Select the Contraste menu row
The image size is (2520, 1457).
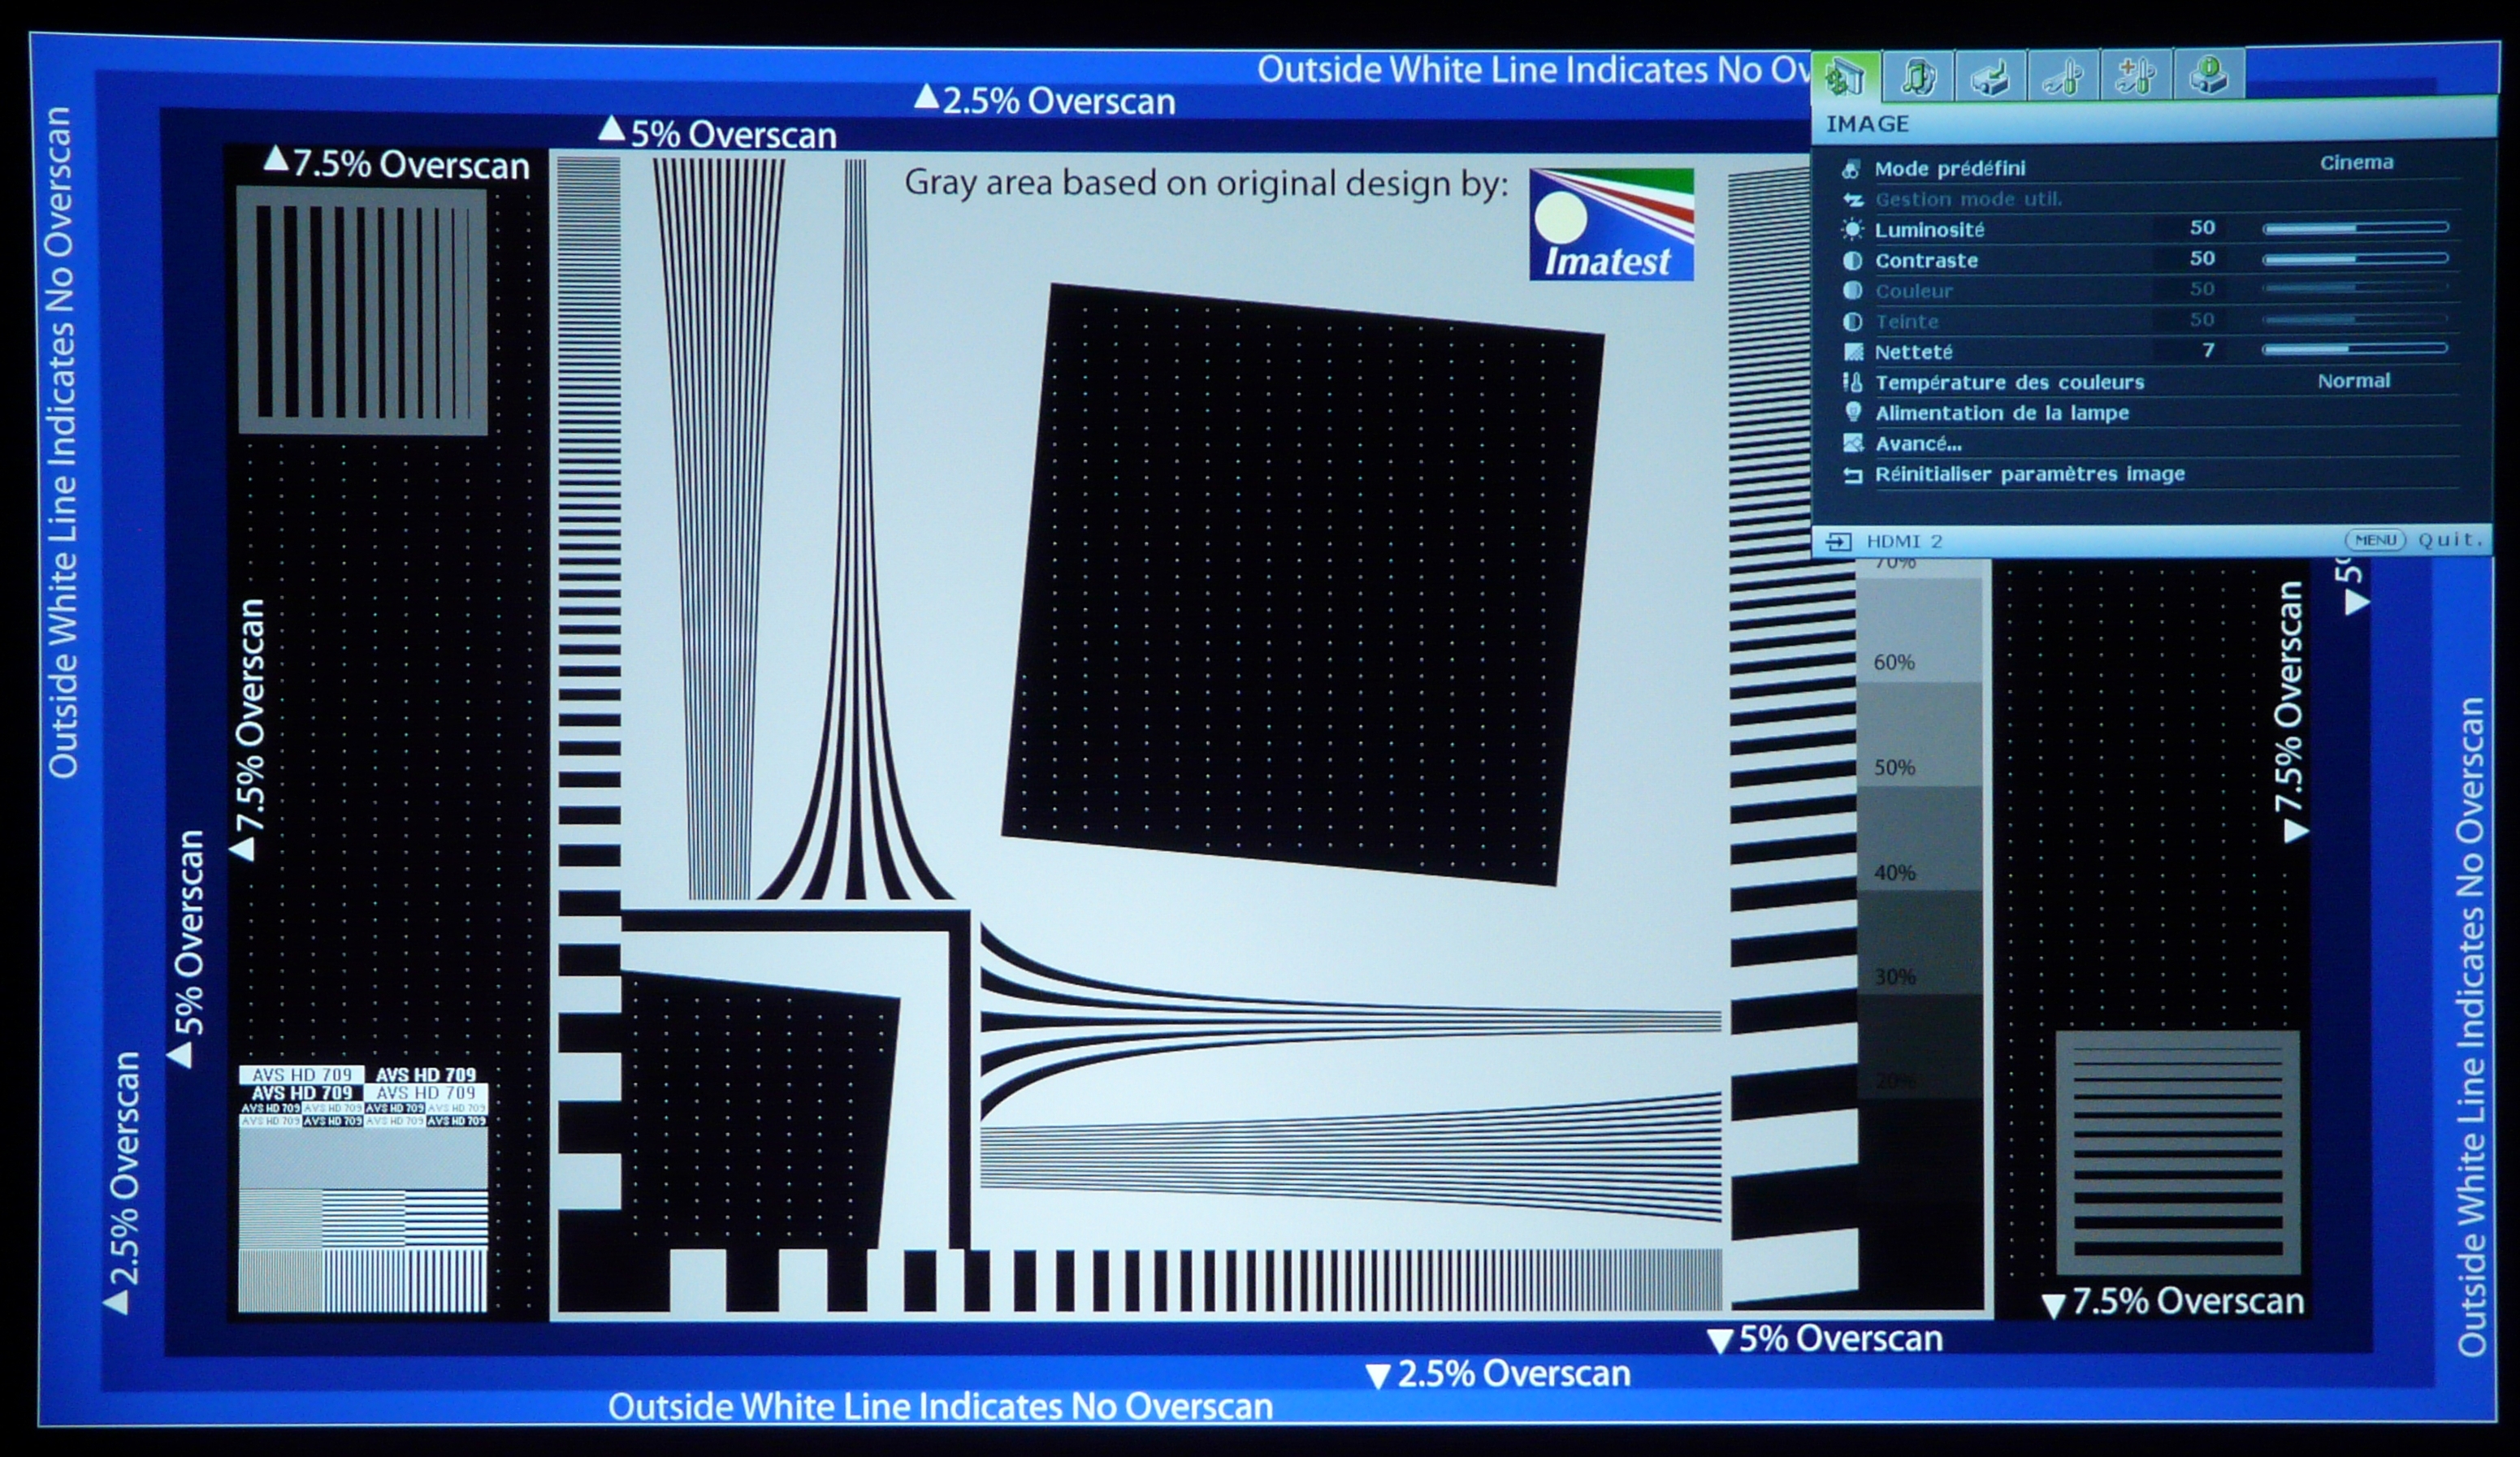(1926, 261)
